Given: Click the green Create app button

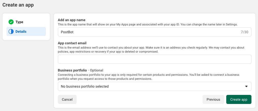Looking at the screenshot, I should [239, 99].
